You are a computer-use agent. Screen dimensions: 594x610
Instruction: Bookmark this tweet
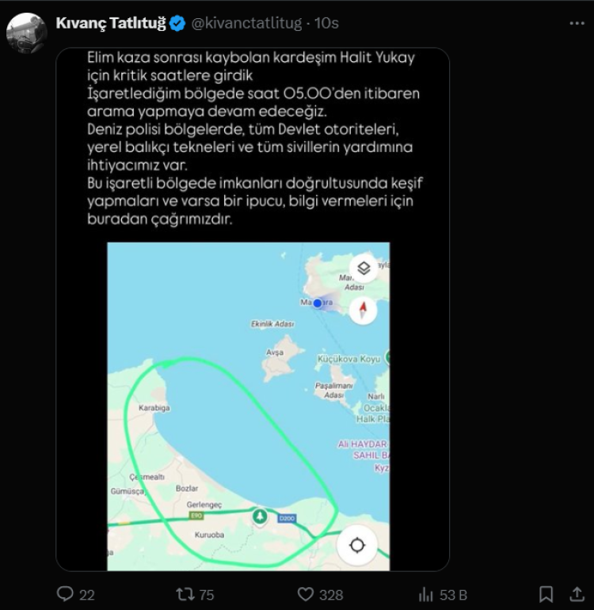pos(546,593)
